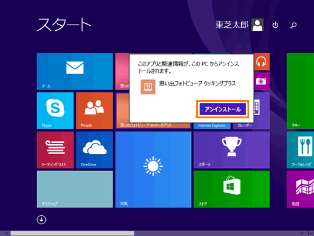Click the scrollbar right arrow
314x236 pixels.
pos(301,233)
